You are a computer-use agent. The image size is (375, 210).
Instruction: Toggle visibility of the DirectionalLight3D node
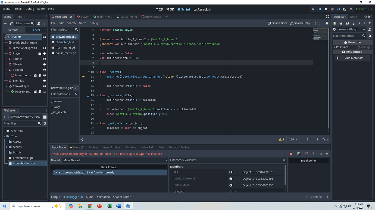coord(44,48)
